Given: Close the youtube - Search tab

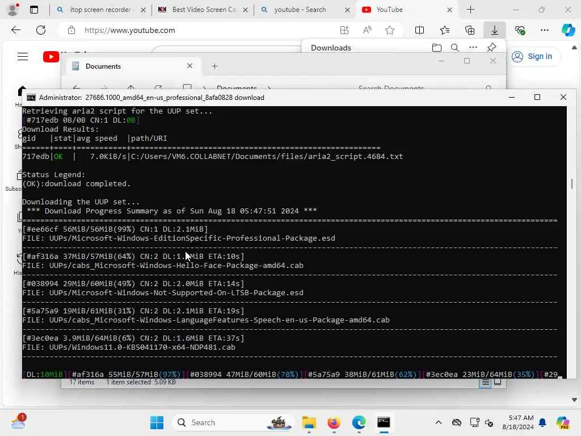Looking at the screenshot, I should [x=347, y=10].
